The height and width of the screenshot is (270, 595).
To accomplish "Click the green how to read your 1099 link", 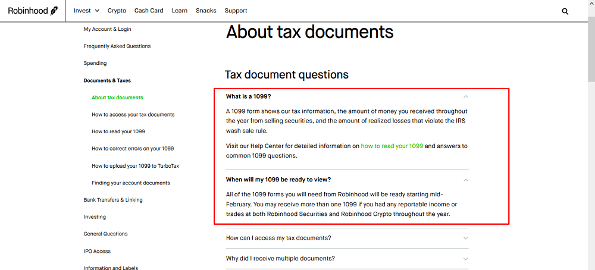I will click(x=392, y=146).
